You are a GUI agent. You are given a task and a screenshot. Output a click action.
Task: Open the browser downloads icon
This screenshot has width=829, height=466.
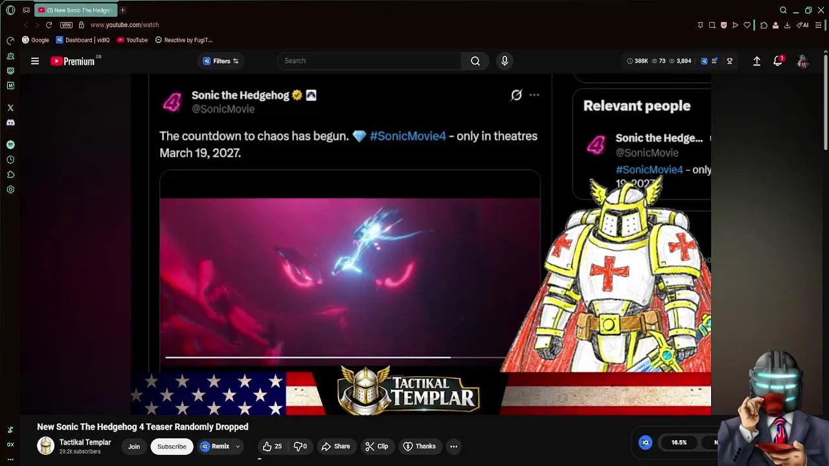click(787, 25)
